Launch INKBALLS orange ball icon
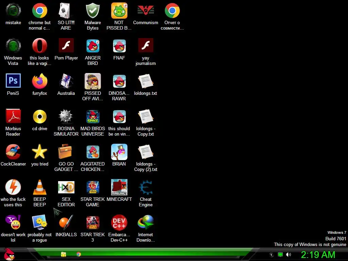 [x=66, y=223]
